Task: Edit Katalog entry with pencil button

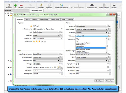Action: 58,67
